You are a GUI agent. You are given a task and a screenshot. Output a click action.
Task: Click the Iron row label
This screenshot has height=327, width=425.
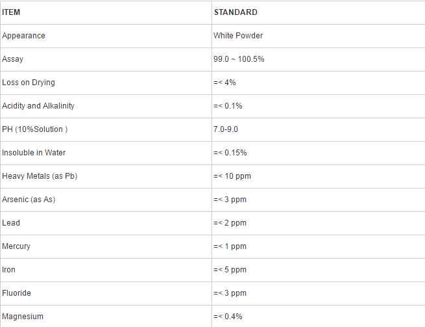click(8, 270)
